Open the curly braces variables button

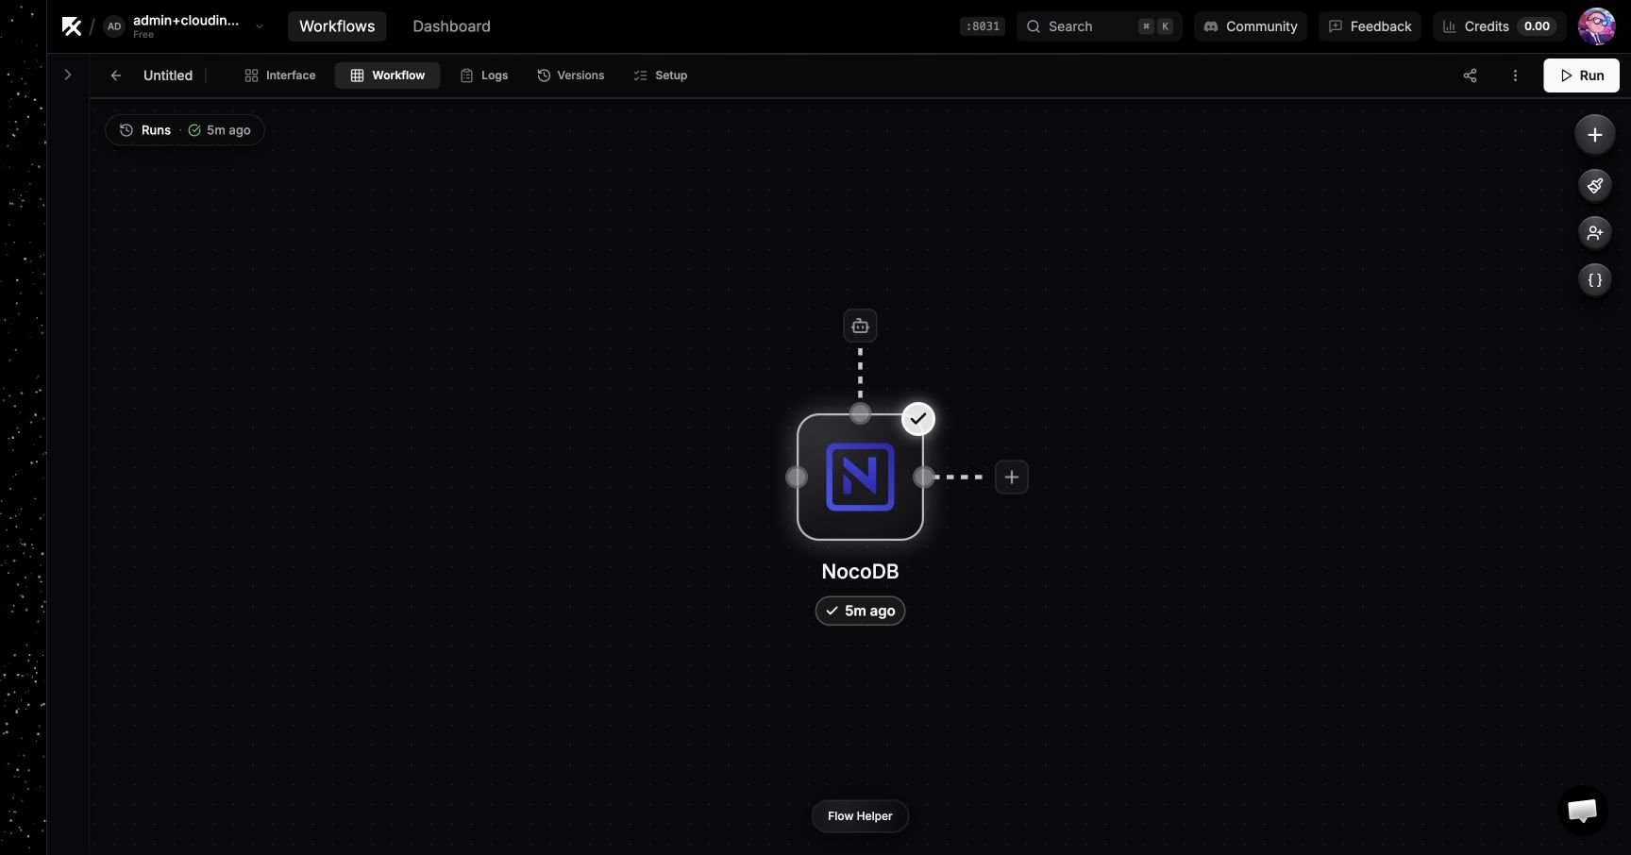click(x=1594, y=280)
